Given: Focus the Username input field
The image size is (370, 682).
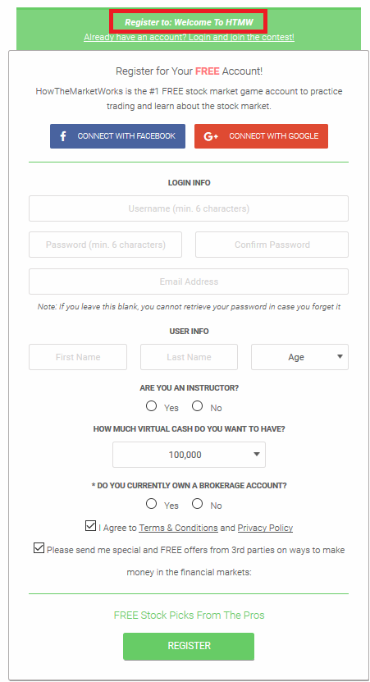Looking at the screenshot, I should [x=189, y=208].
